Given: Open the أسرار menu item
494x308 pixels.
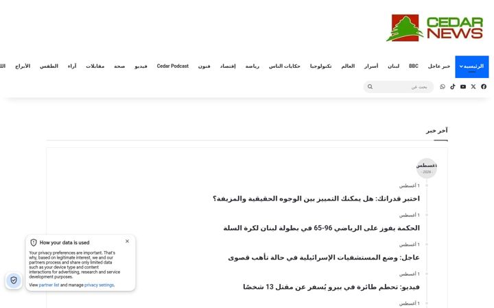Looking at the screenshot, I should click(x=371, y=66).
